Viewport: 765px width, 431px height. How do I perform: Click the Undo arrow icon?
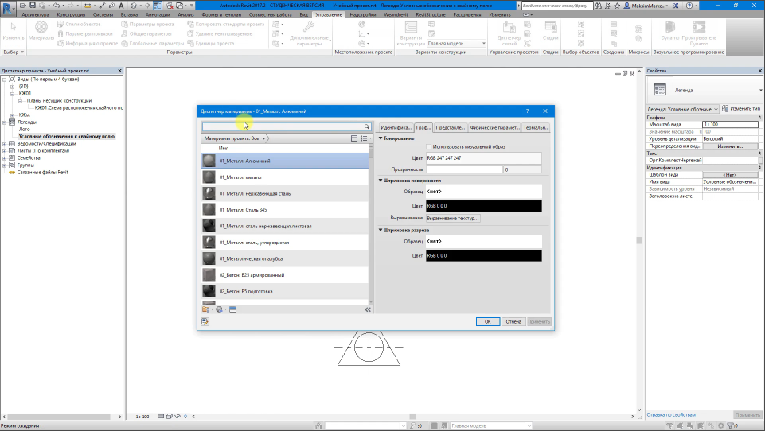point(57,6)
